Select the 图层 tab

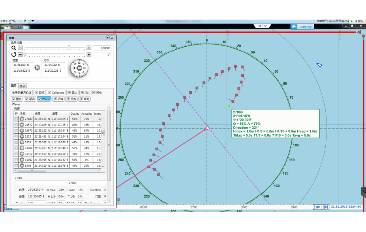point(14,86)
